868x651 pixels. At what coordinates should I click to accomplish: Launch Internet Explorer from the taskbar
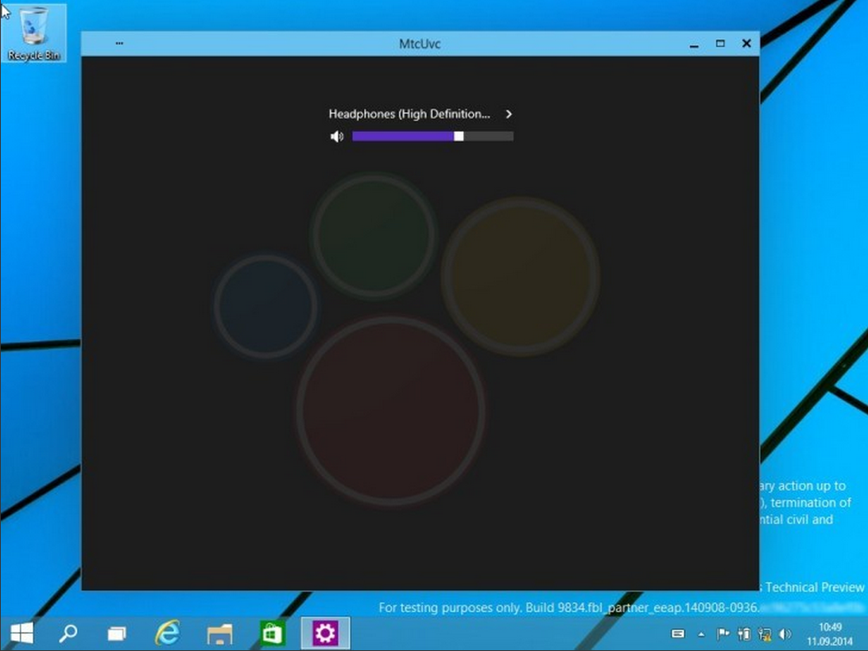coord(167,634)
